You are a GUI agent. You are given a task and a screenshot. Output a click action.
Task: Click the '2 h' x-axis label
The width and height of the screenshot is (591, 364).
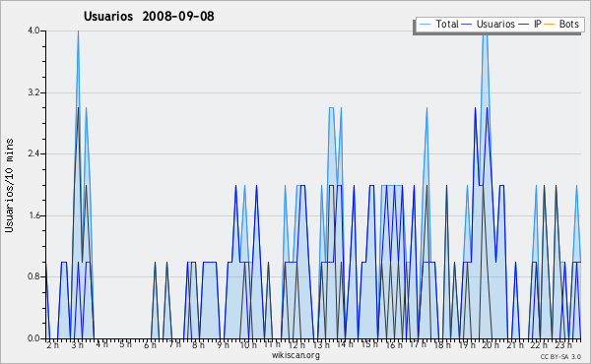(x=53, y=344)
